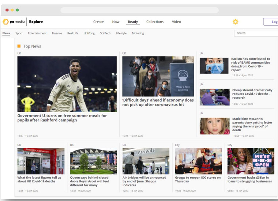Open the Madeleine McCann child photo thumbnail

click(214, 126)
